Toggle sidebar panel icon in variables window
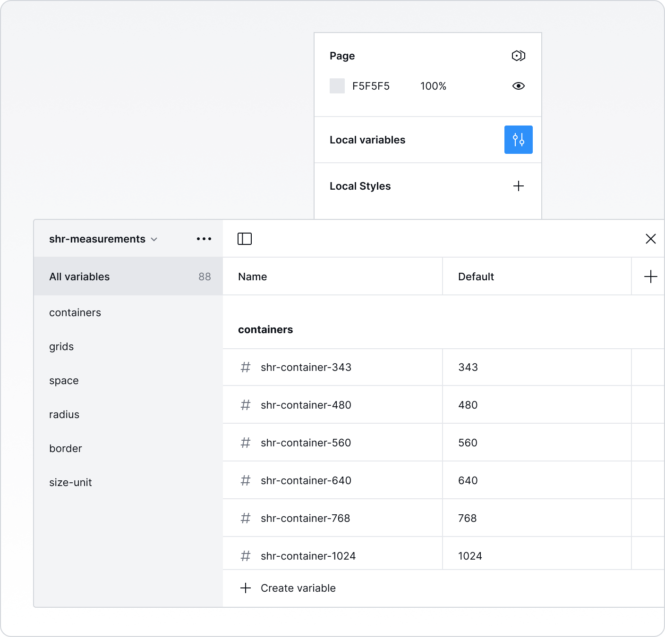This screenshot has width=665, height=637. point(244,239)
